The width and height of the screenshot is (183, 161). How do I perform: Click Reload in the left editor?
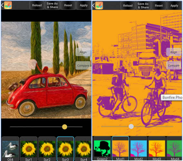[37, 5]
